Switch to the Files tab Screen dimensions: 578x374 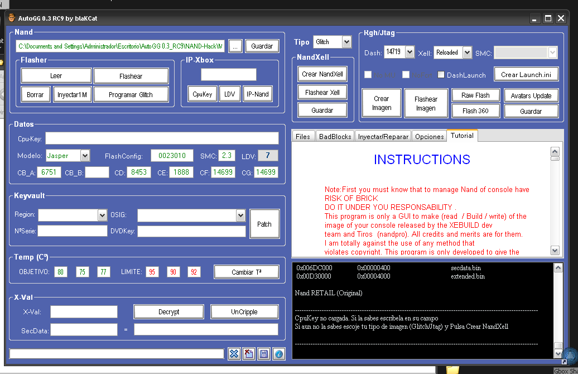tap(303, 136)
